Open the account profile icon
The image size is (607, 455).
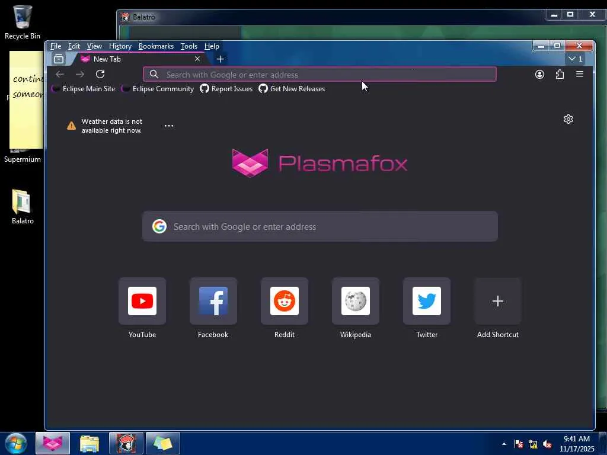click(539, 74)
